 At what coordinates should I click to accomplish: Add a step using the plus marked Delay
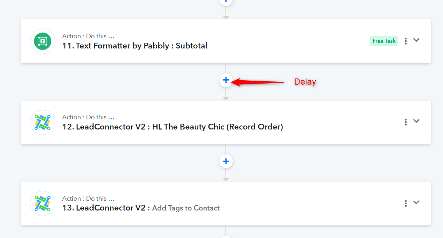[x=226, y=80]
